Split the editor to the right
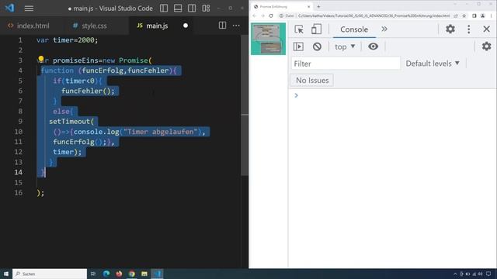This screenshot has height=279, width=497. pyautogui.click(x=223, y=26)
